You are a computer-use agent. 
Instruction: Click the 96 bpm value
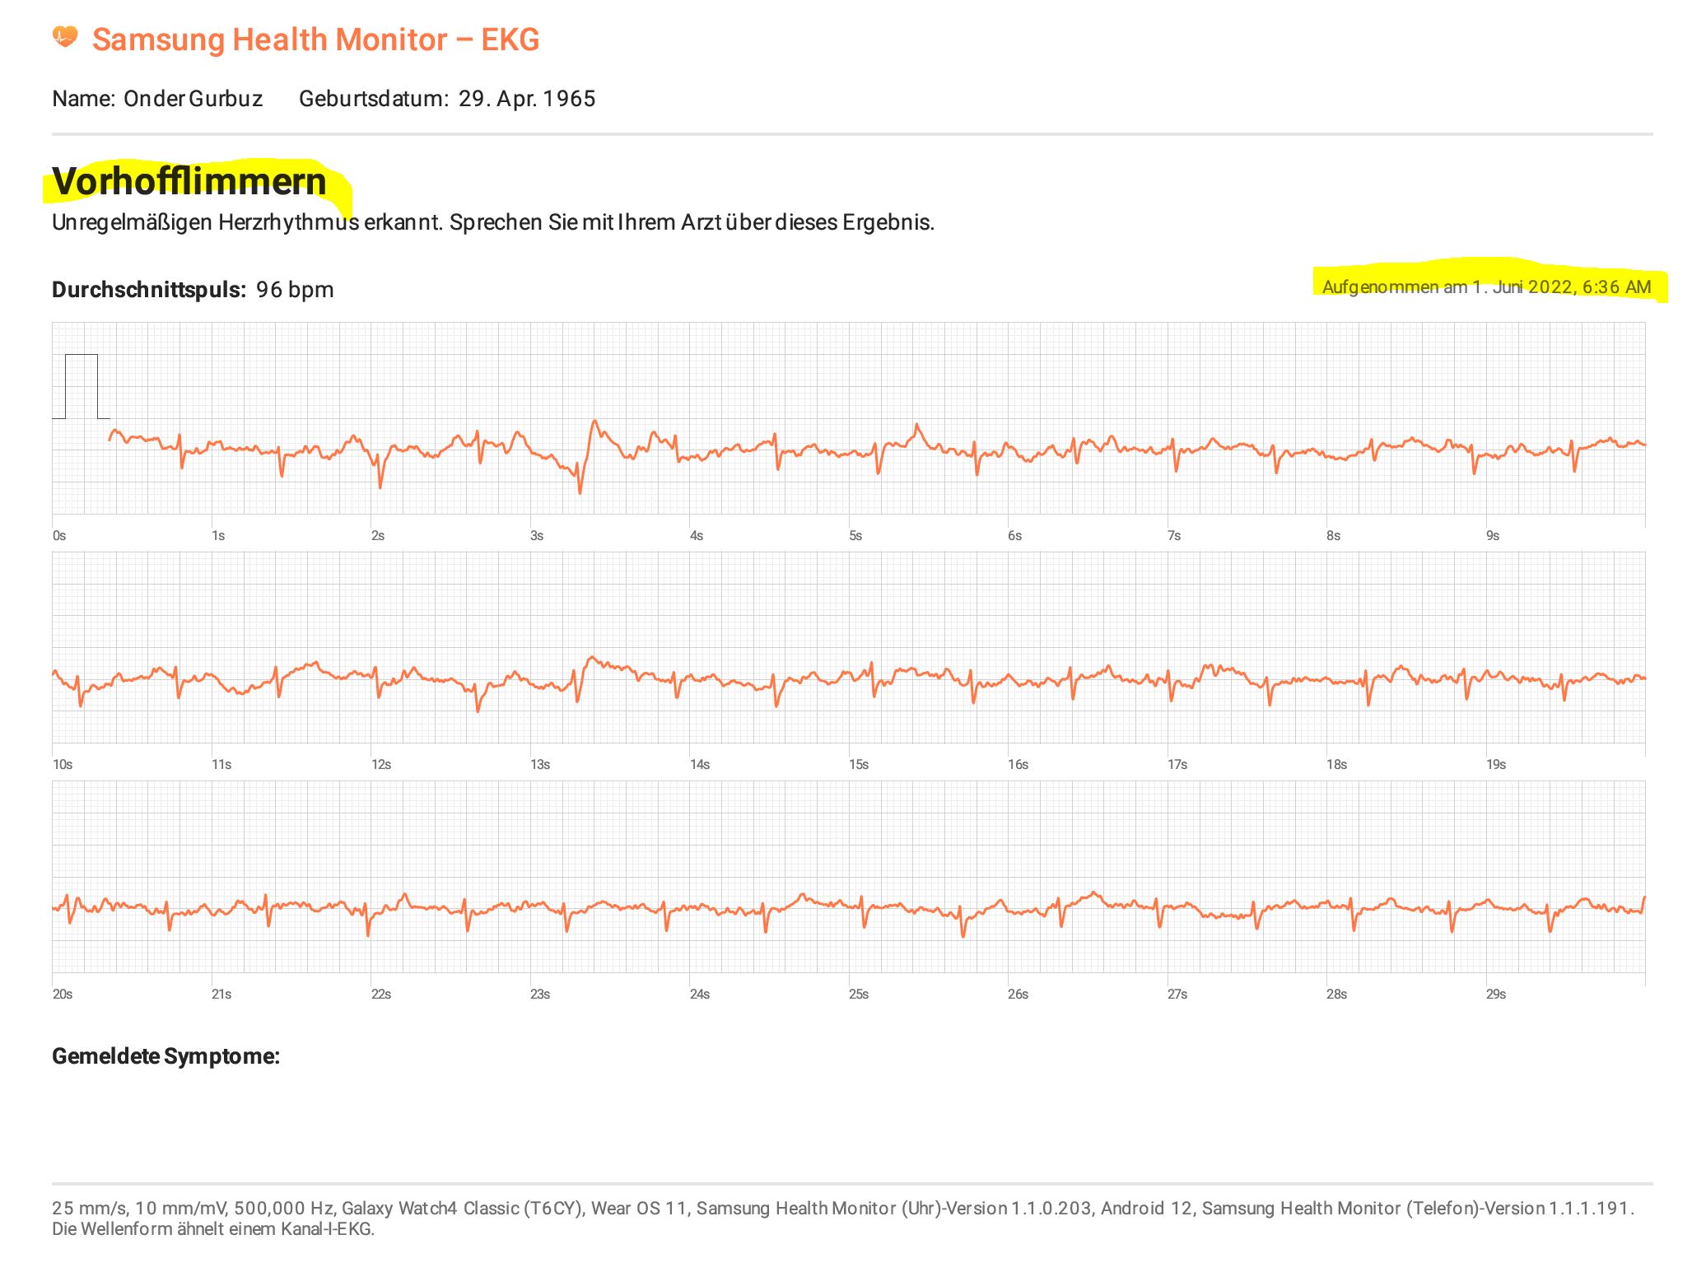(295, 290)
